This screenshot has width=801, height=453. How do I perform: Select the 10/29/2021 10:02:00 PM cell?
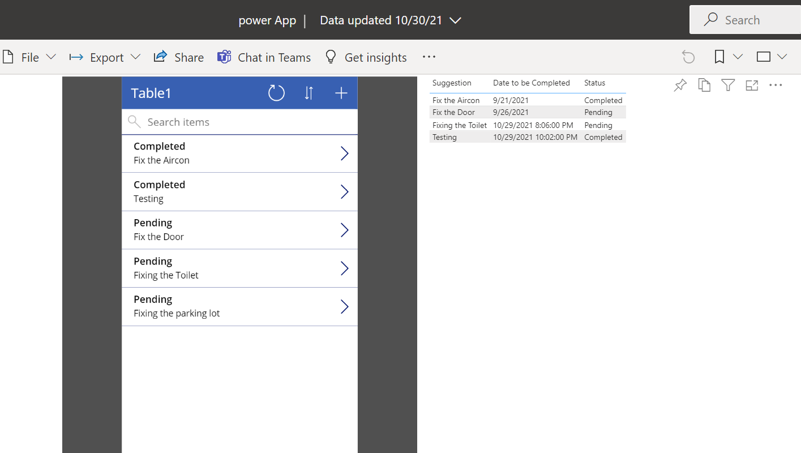click(x=536, y=137)
